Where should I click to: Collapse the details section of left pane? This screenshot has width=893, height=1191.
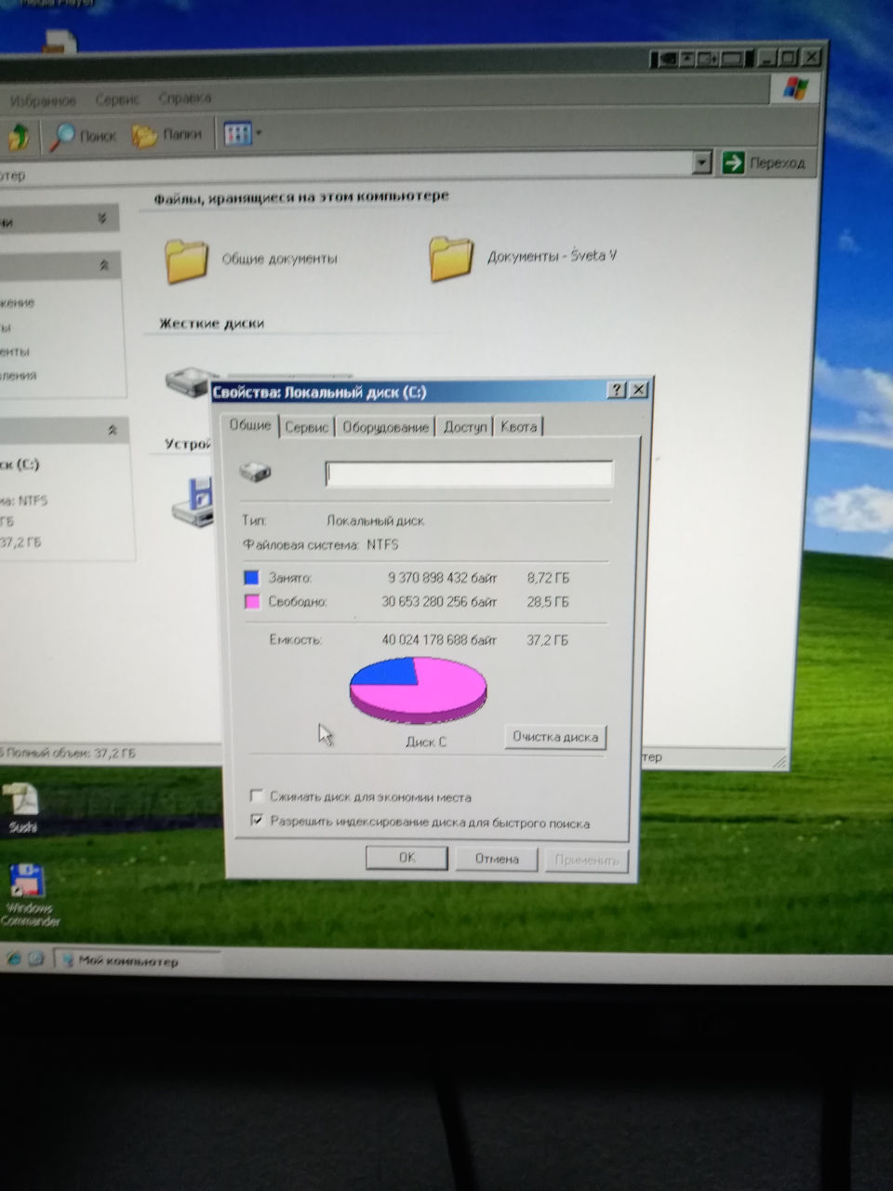click(113, 431)
